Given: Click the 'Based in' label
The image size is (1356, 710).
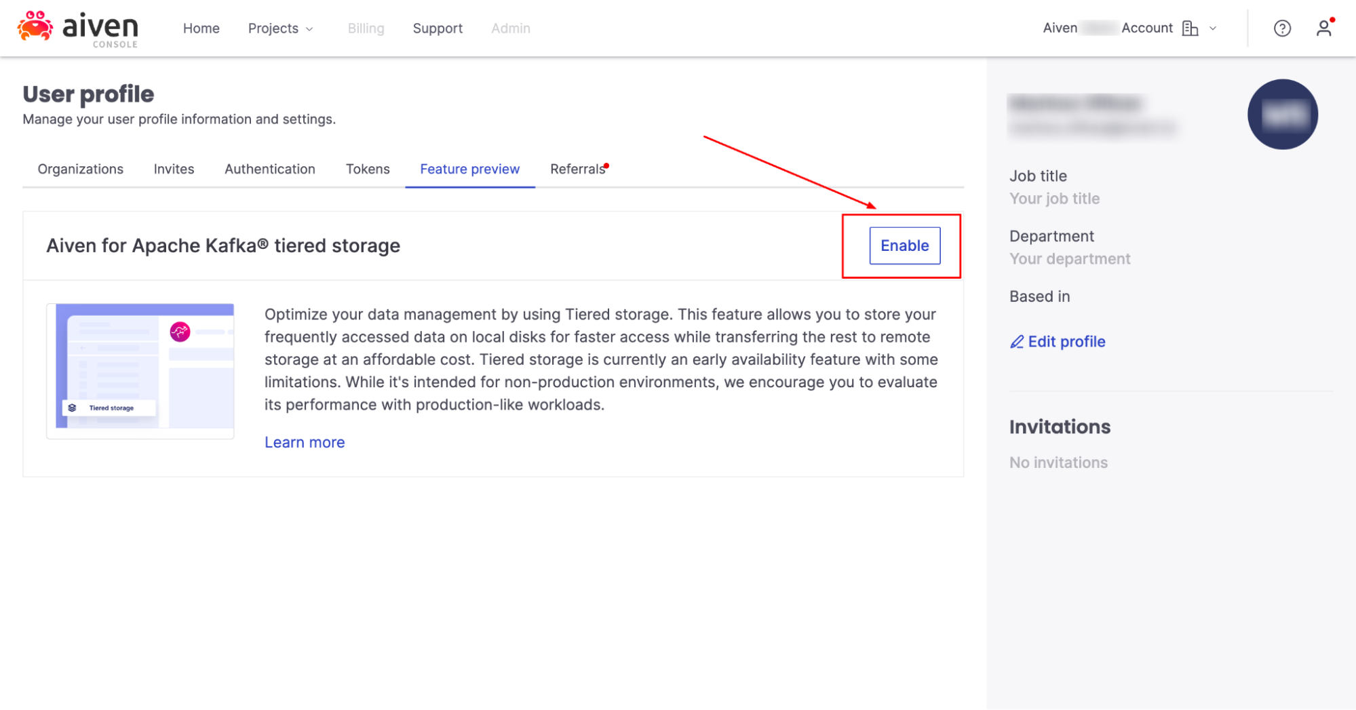Looking at the screenshot, I should click(x=1039, y=296).
